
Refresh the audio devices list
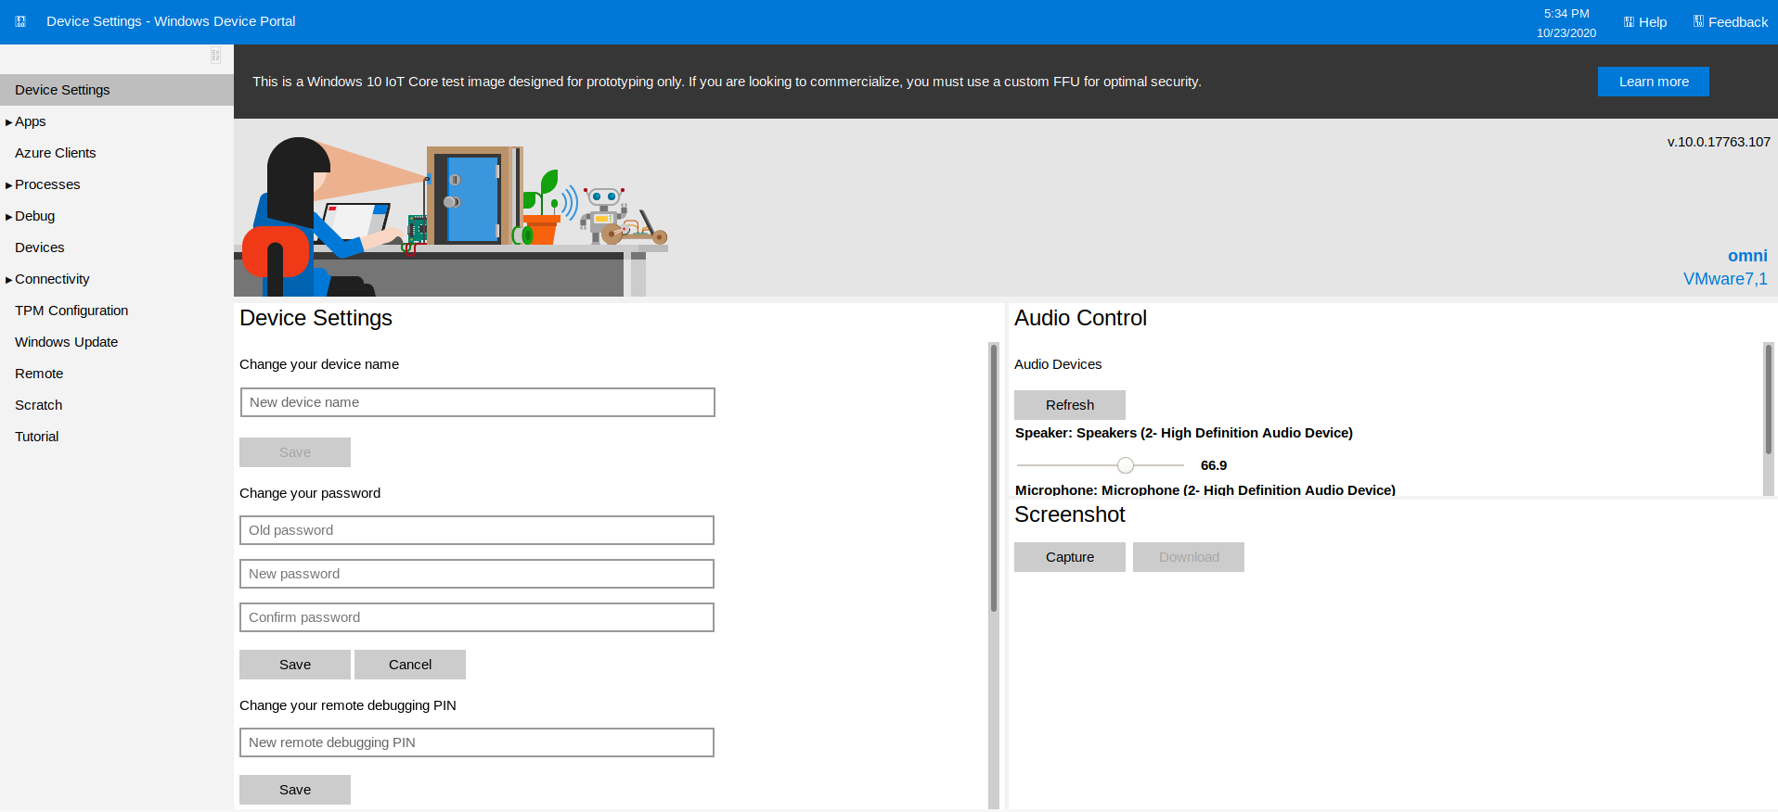(1069, 405)
